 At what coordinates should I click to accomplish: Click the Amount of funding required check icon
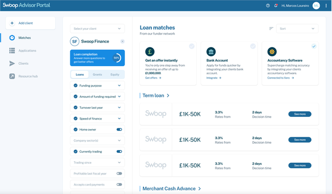pos(75,97)
